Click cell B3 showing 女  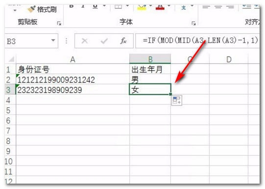click(x=150, y=89)
